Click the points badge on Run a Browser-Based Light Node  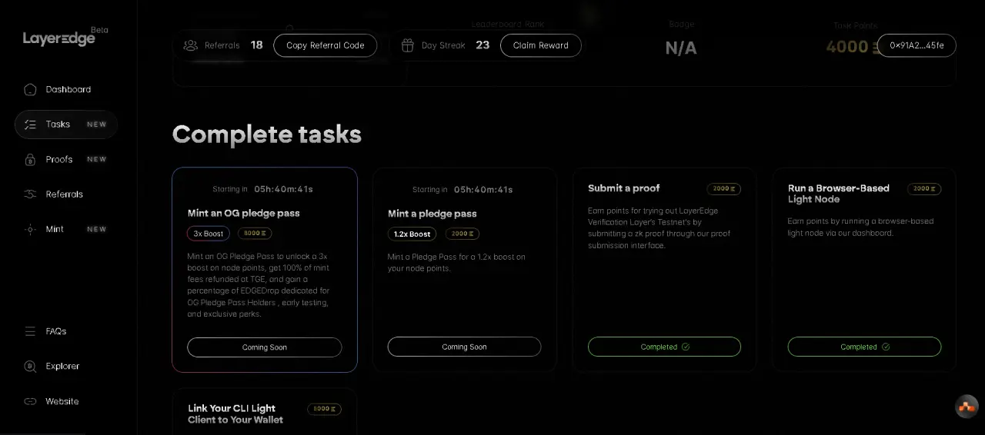point(924,188)
